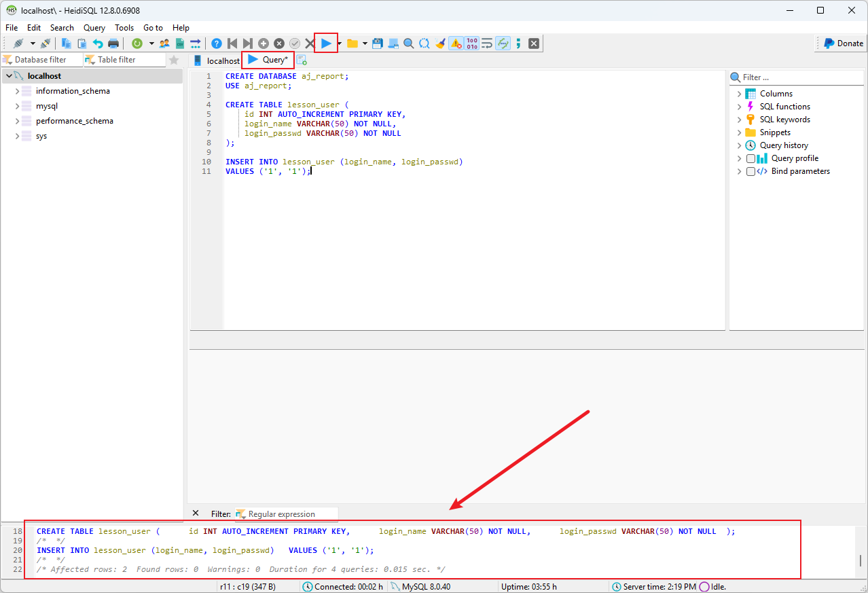Image resolution: width=868 pixels, height=593 pixels.
Task: Click the Find text magnifier icon
Action: [409, 43]
